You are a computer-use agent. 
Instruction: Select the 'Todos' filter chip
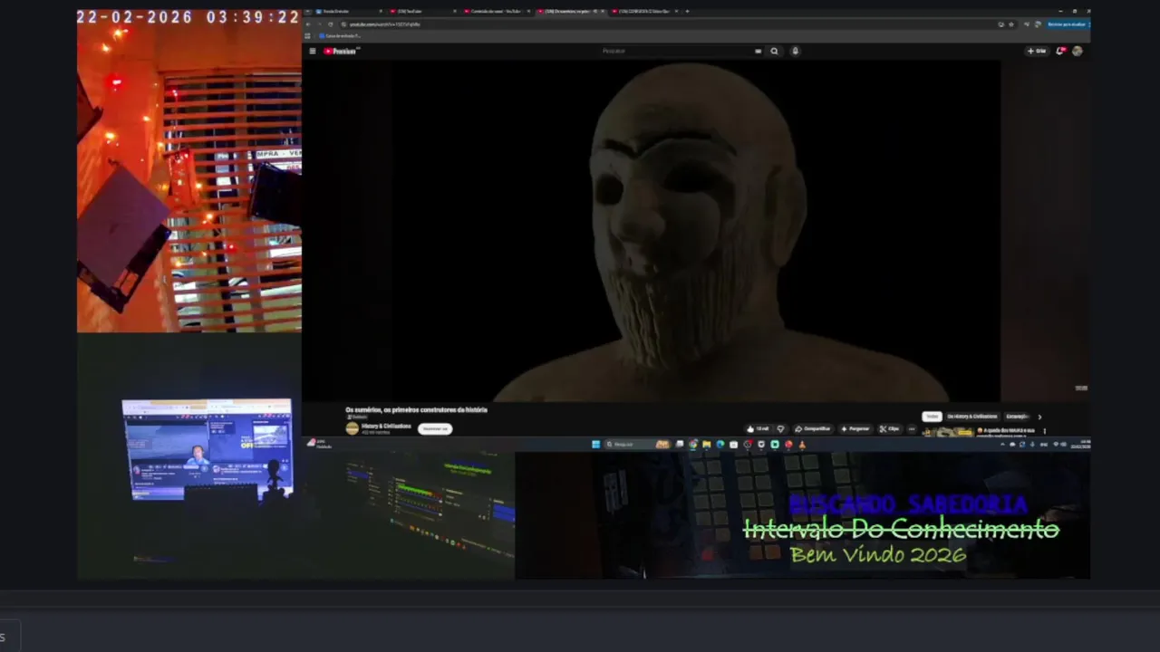[x=932, y=417]
